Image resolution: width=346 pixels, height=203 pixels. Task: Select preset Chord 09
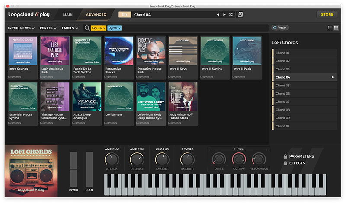click(x=304, y=118)
